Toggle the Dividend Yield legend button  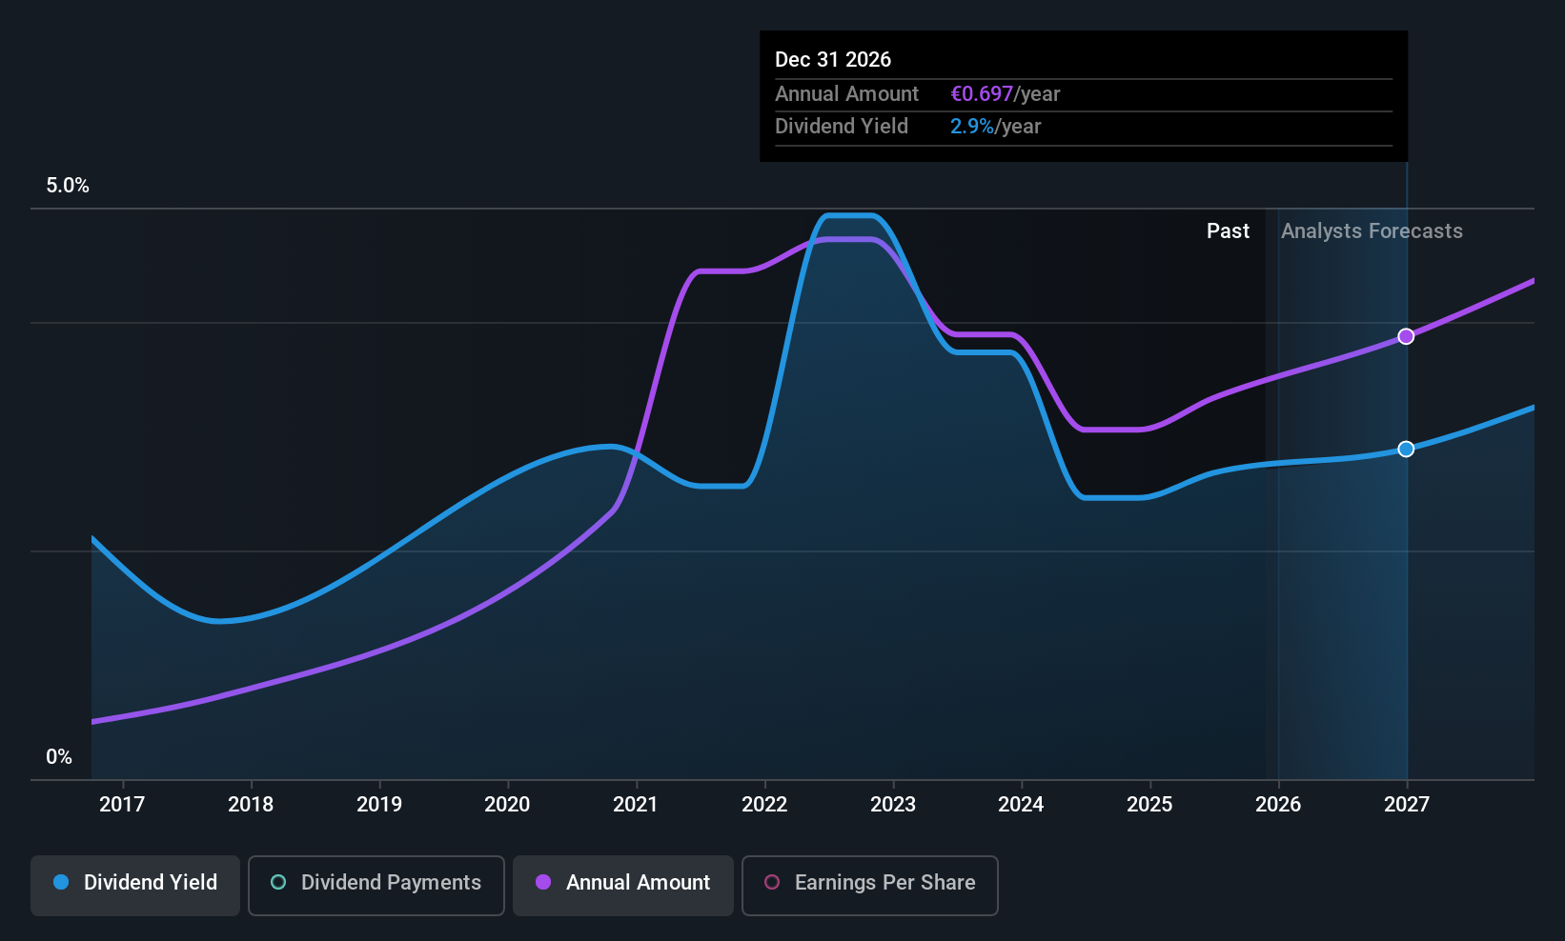click(135, 885)
